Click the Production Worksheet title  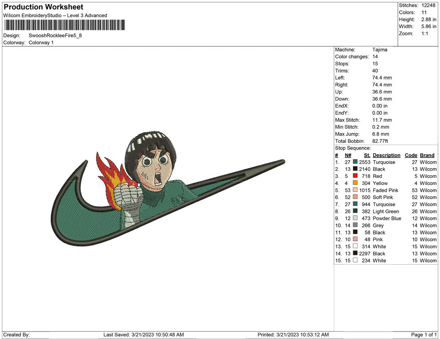(43, 7)
